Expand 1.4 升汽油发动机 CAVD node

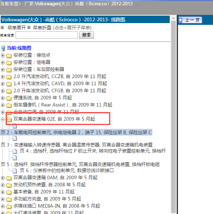pyautogui.click(x=2, y=84)
